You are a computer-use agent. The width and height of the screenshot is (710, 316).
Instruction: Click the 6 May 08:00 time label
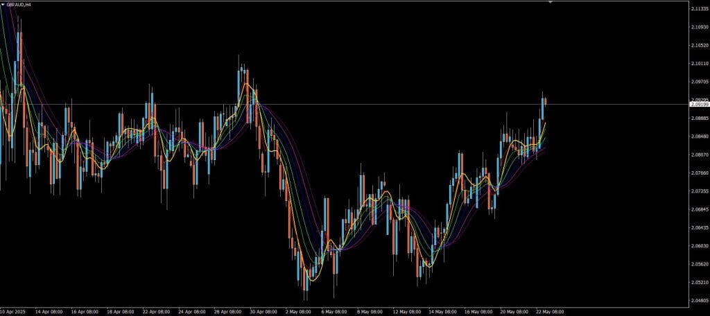pyautogui.click(x=334, y=312)
